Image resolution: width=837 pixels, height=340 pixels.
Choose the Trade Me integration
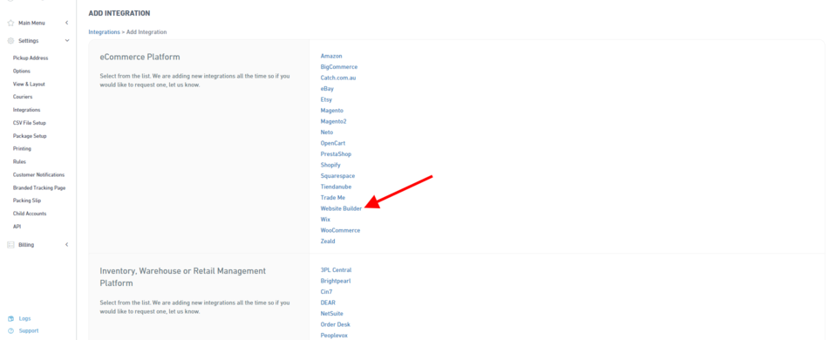(332, 198)
